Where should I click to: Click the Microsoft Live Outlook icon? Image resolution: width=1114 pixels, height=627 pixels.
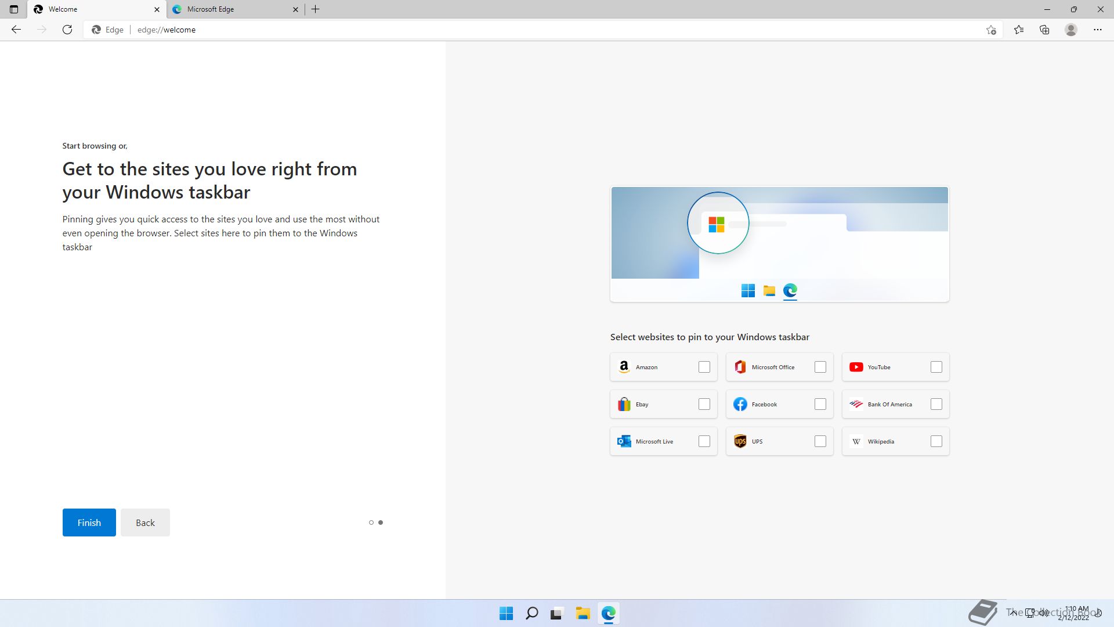(x=624, y=441)
